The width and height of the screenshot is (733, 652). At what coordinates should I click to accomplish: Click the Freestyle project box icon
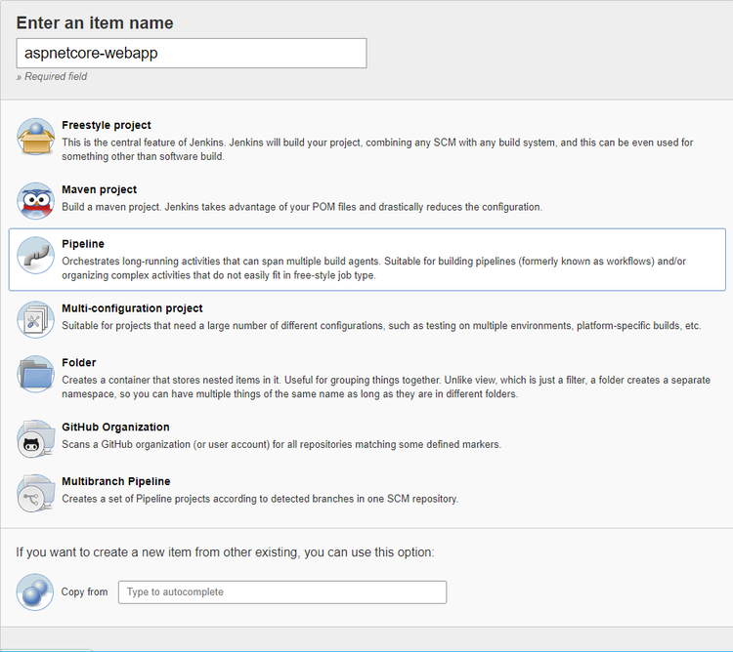[x=35, y=137]
